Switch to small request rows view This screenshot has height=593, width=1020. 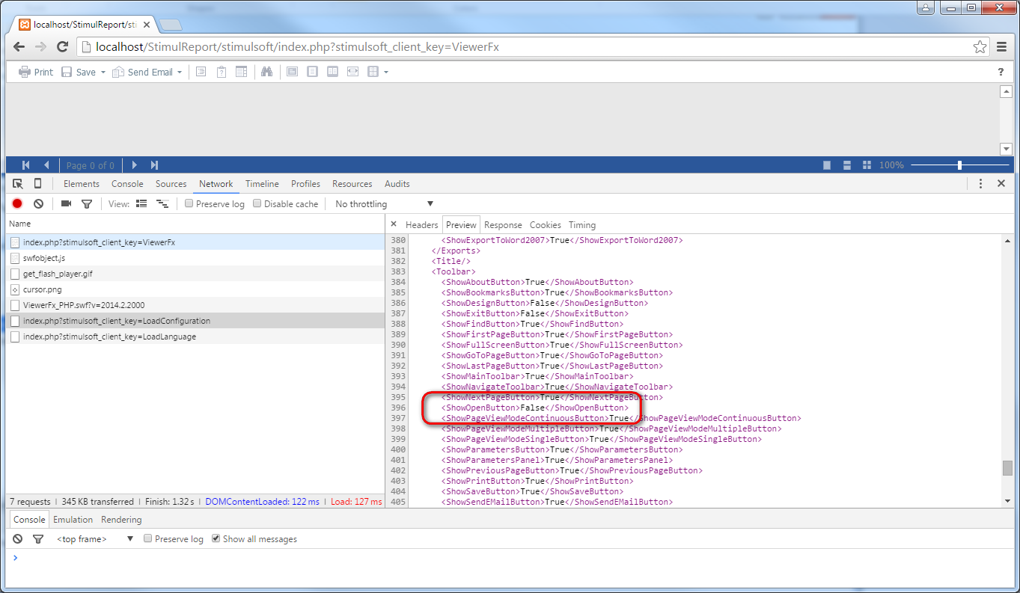click(162, 204)
